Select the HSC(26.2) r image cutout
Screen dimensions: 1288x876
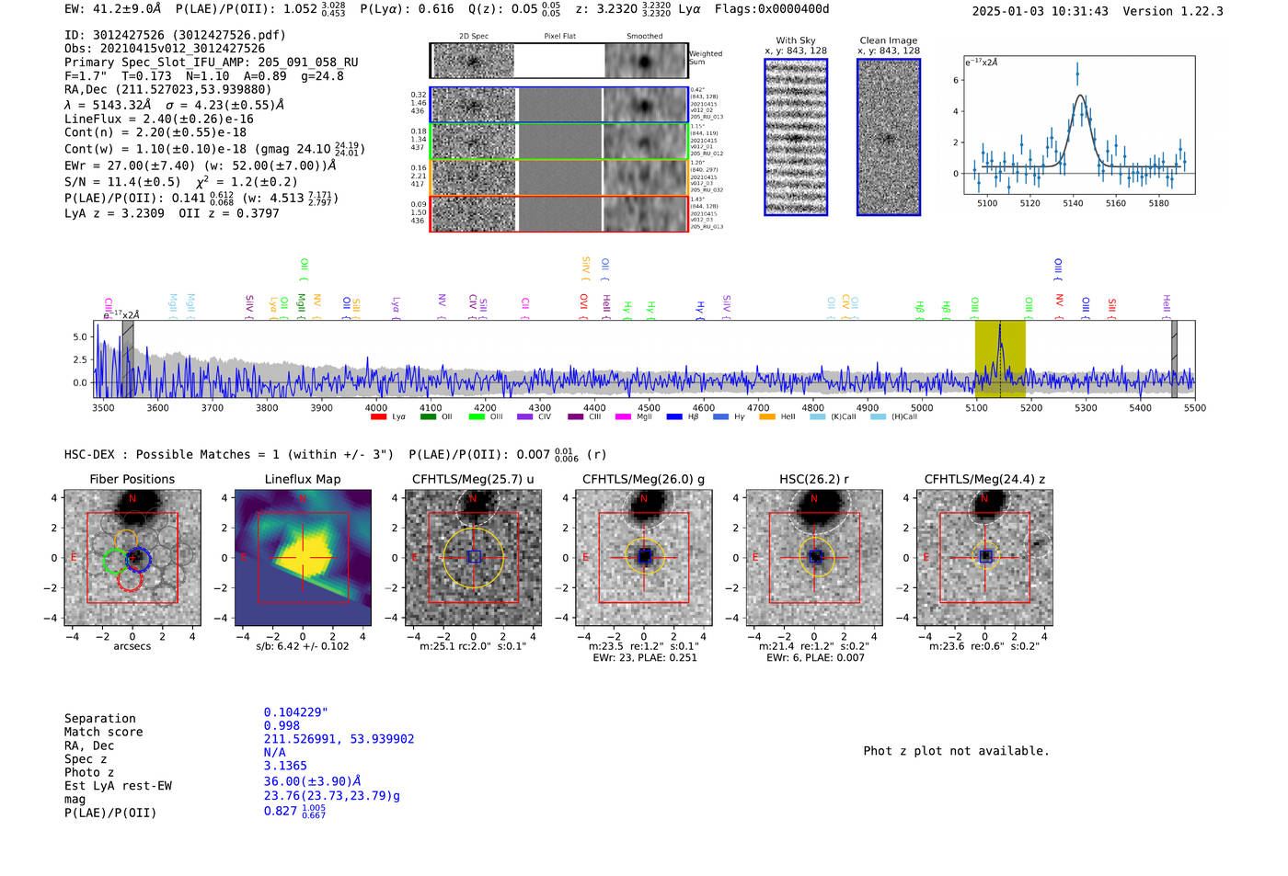tap(814, 558)
